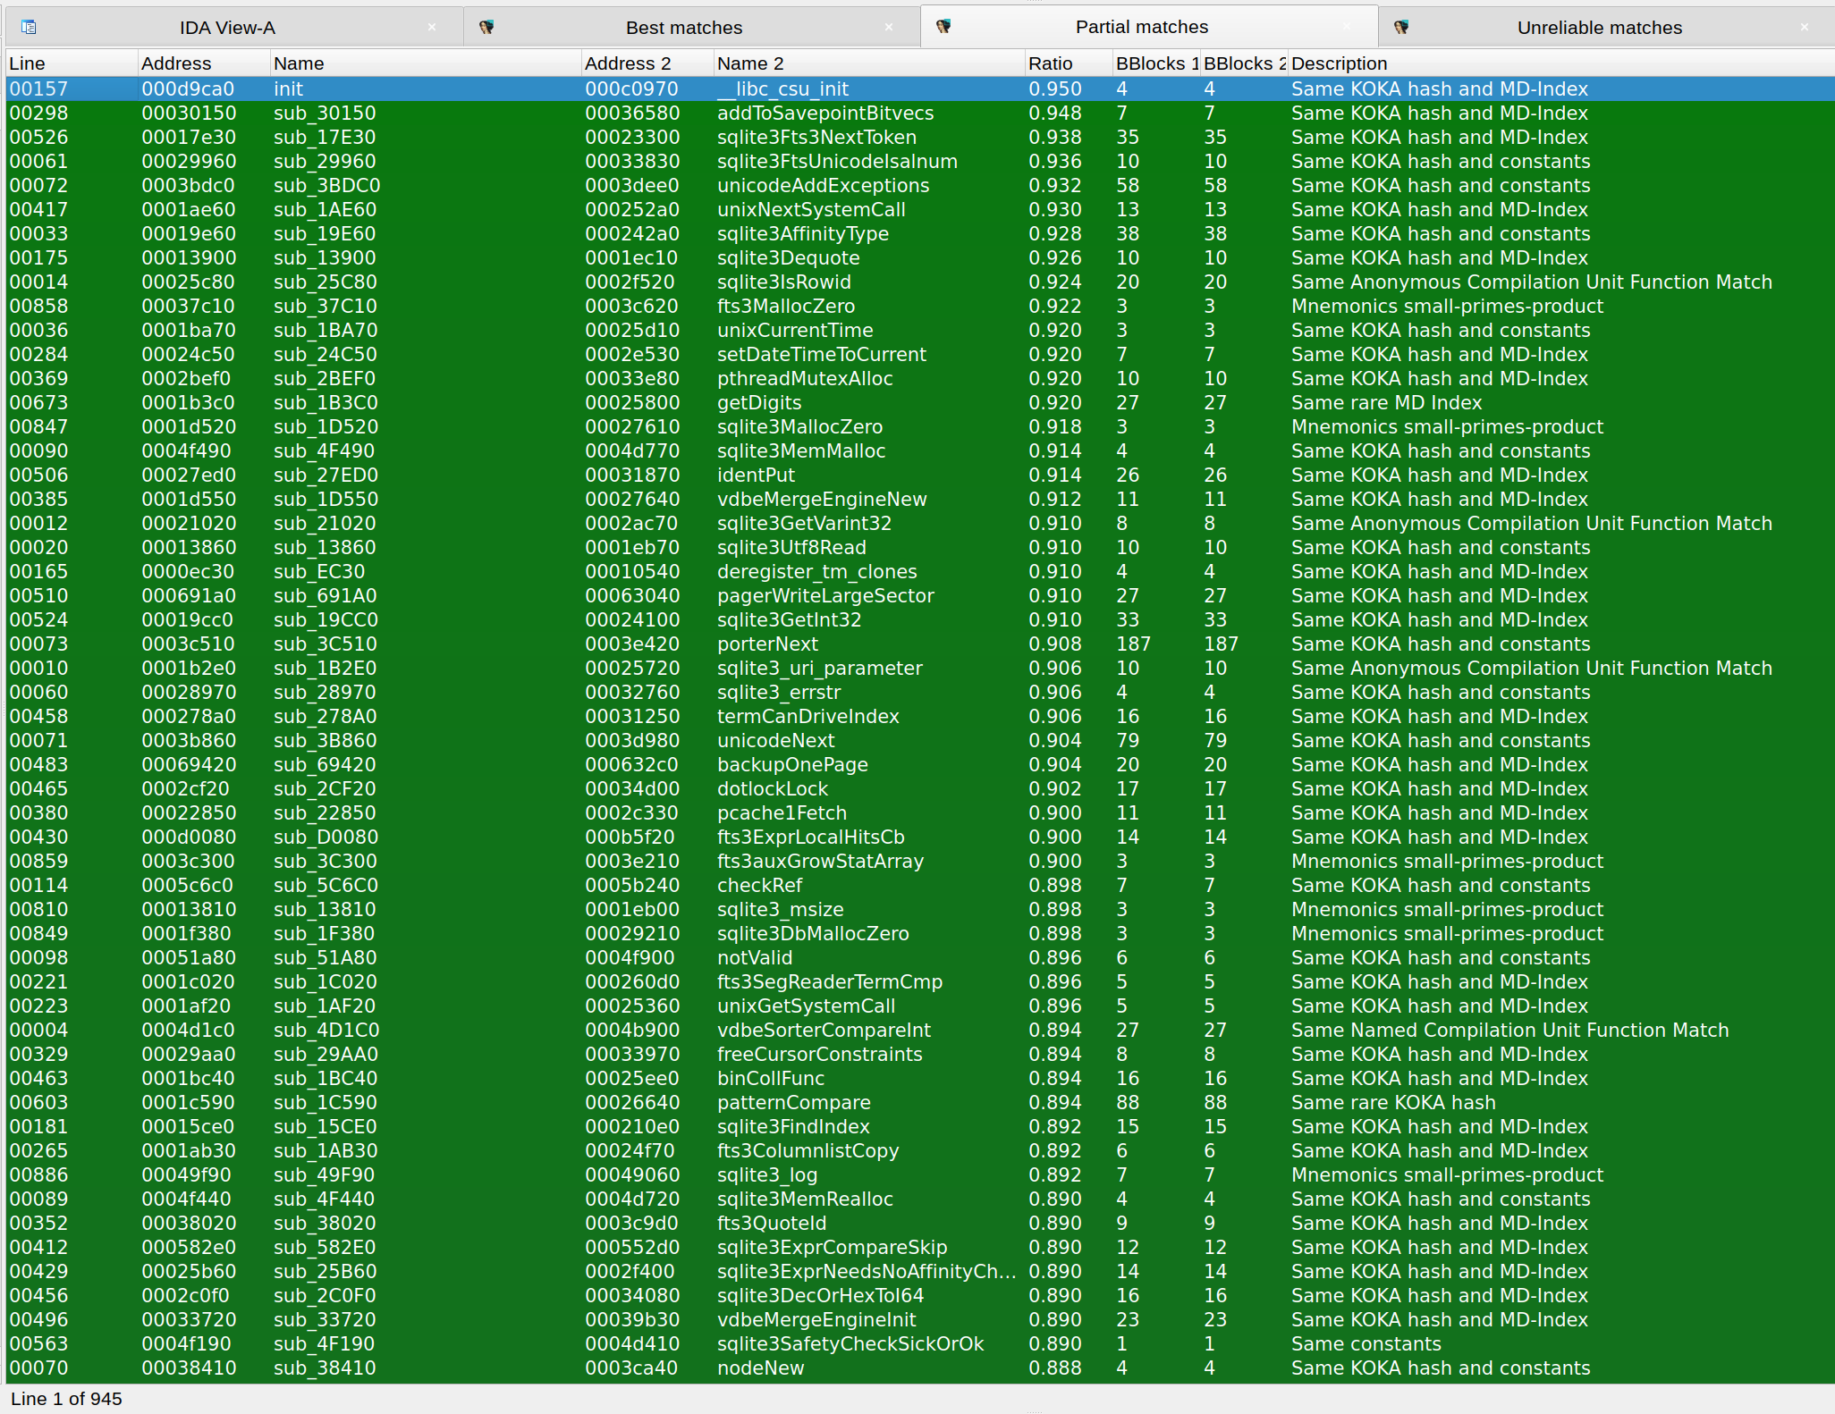Sort by the Name 2 column header
The image size is (1835, 1414).
click(x=749, y=63)
